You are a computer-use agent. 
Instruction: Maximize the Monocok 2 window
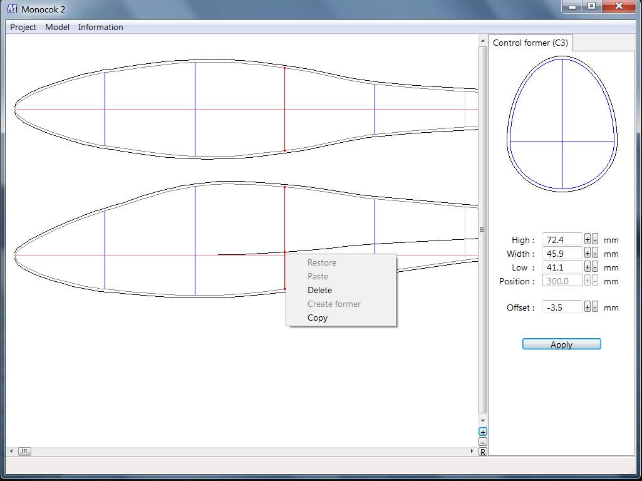click(x=591, y=6)
